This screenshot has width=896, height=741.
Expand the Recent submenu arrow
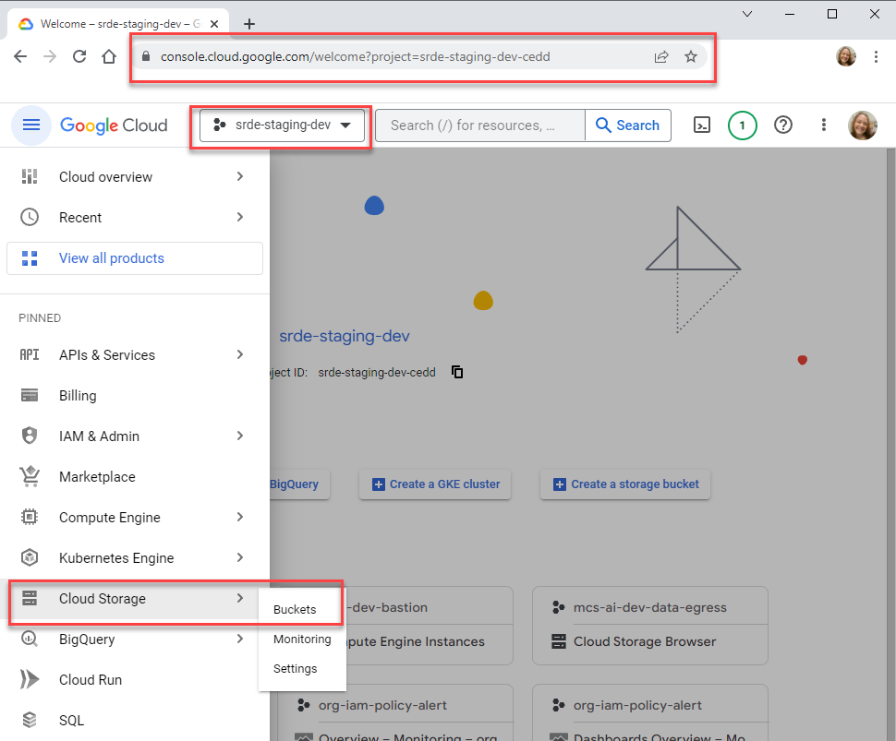point(240,217)
